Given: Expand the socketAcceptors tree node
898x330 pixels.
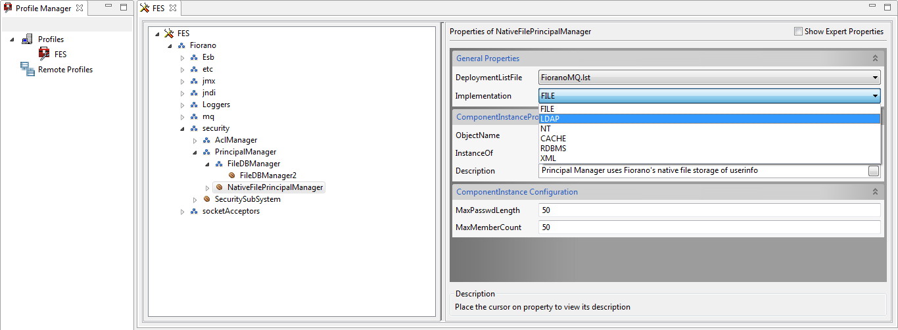Looking at the screenshot, I should (183, 212).
